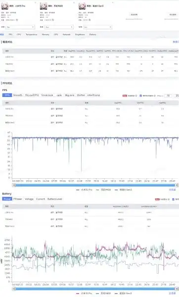Select the active FPS metric button
The width and height of the screenshot is (179, 297).
click(x=7, y=95)
